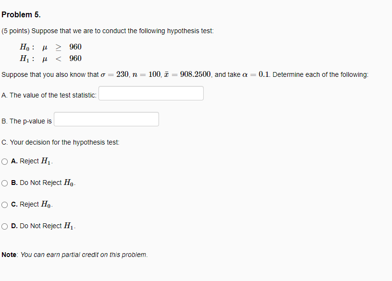Click the p-value answer box

[106, 119]
